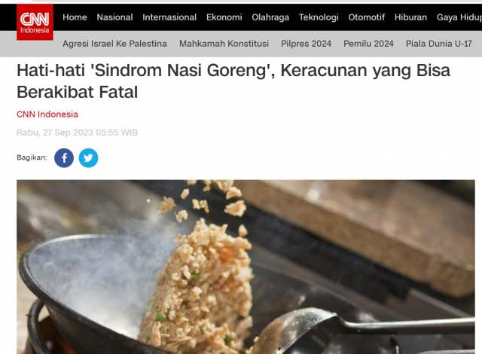Open the Olahraga section
482x354 pixels.
pyautogui.click(x=270, y=17)
